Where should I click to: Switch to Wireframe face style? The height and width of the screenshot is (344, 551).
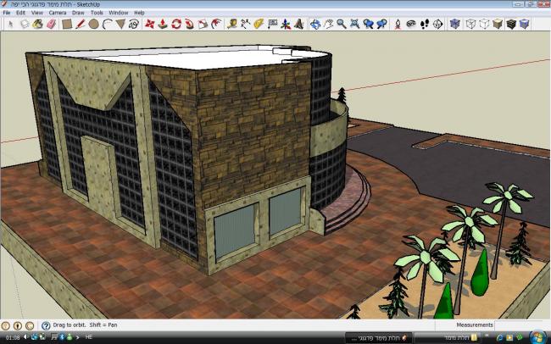point(470,25)
